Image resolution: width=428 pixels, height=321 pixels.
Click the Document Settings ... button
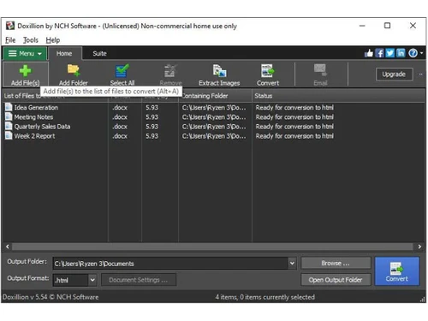point(139,280)
